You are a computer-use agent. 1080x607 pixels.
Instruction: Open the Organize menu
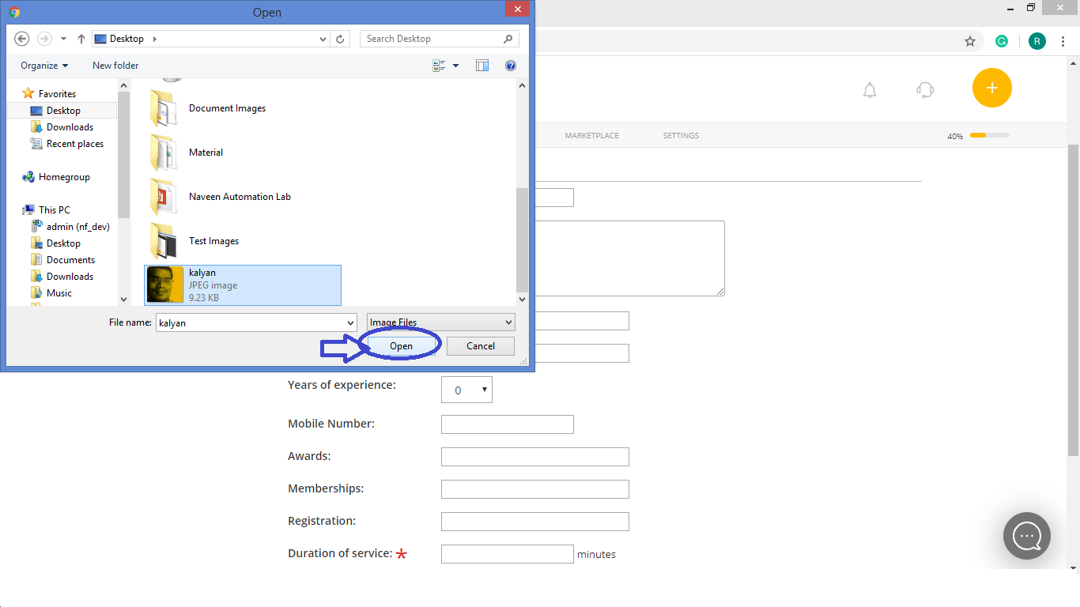point(43,65)
